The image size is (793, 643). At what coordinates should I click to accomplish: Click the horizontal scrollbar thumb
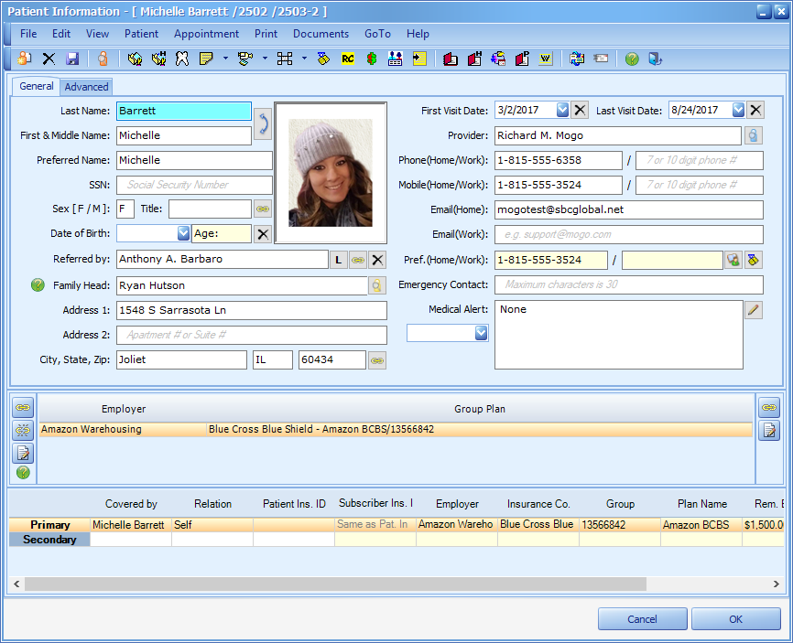(x=335, y=584)
